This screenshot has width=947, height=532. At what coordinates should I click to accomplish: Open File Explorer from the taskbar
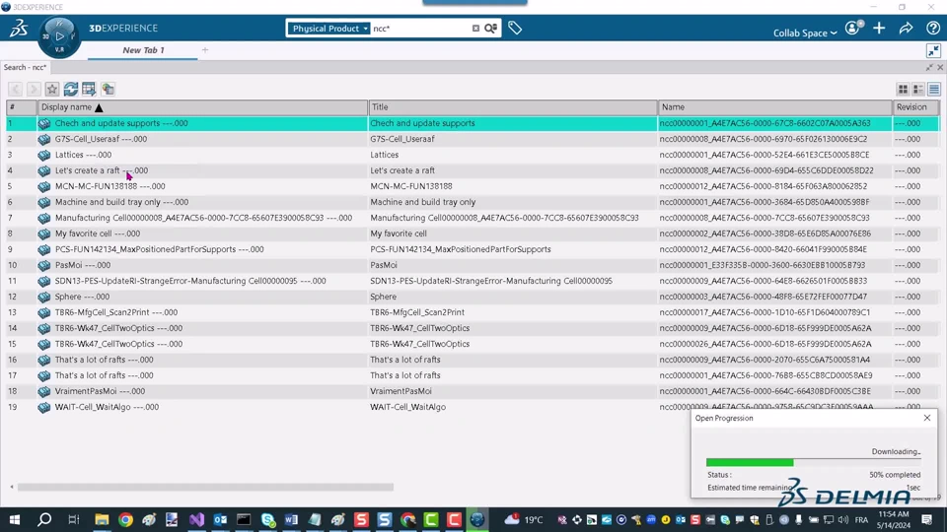click(102, 519)
